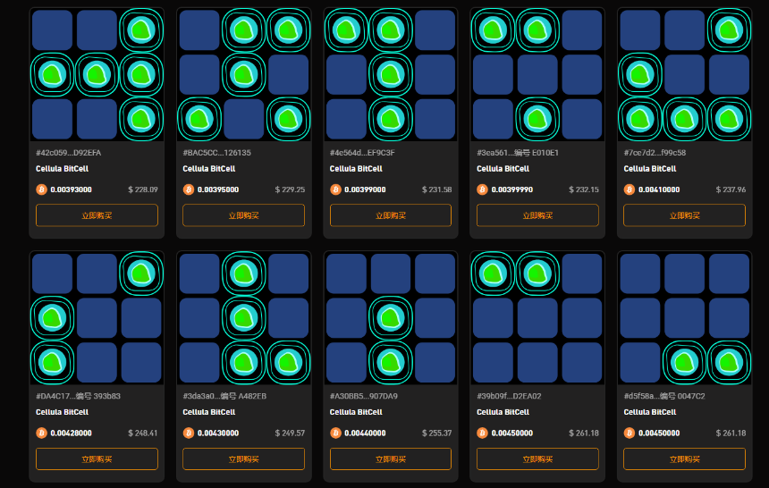Click Bitcoin icon beside 0.00399990 price
Viewport: 769px width, 488px height.
tap(483, 189)
